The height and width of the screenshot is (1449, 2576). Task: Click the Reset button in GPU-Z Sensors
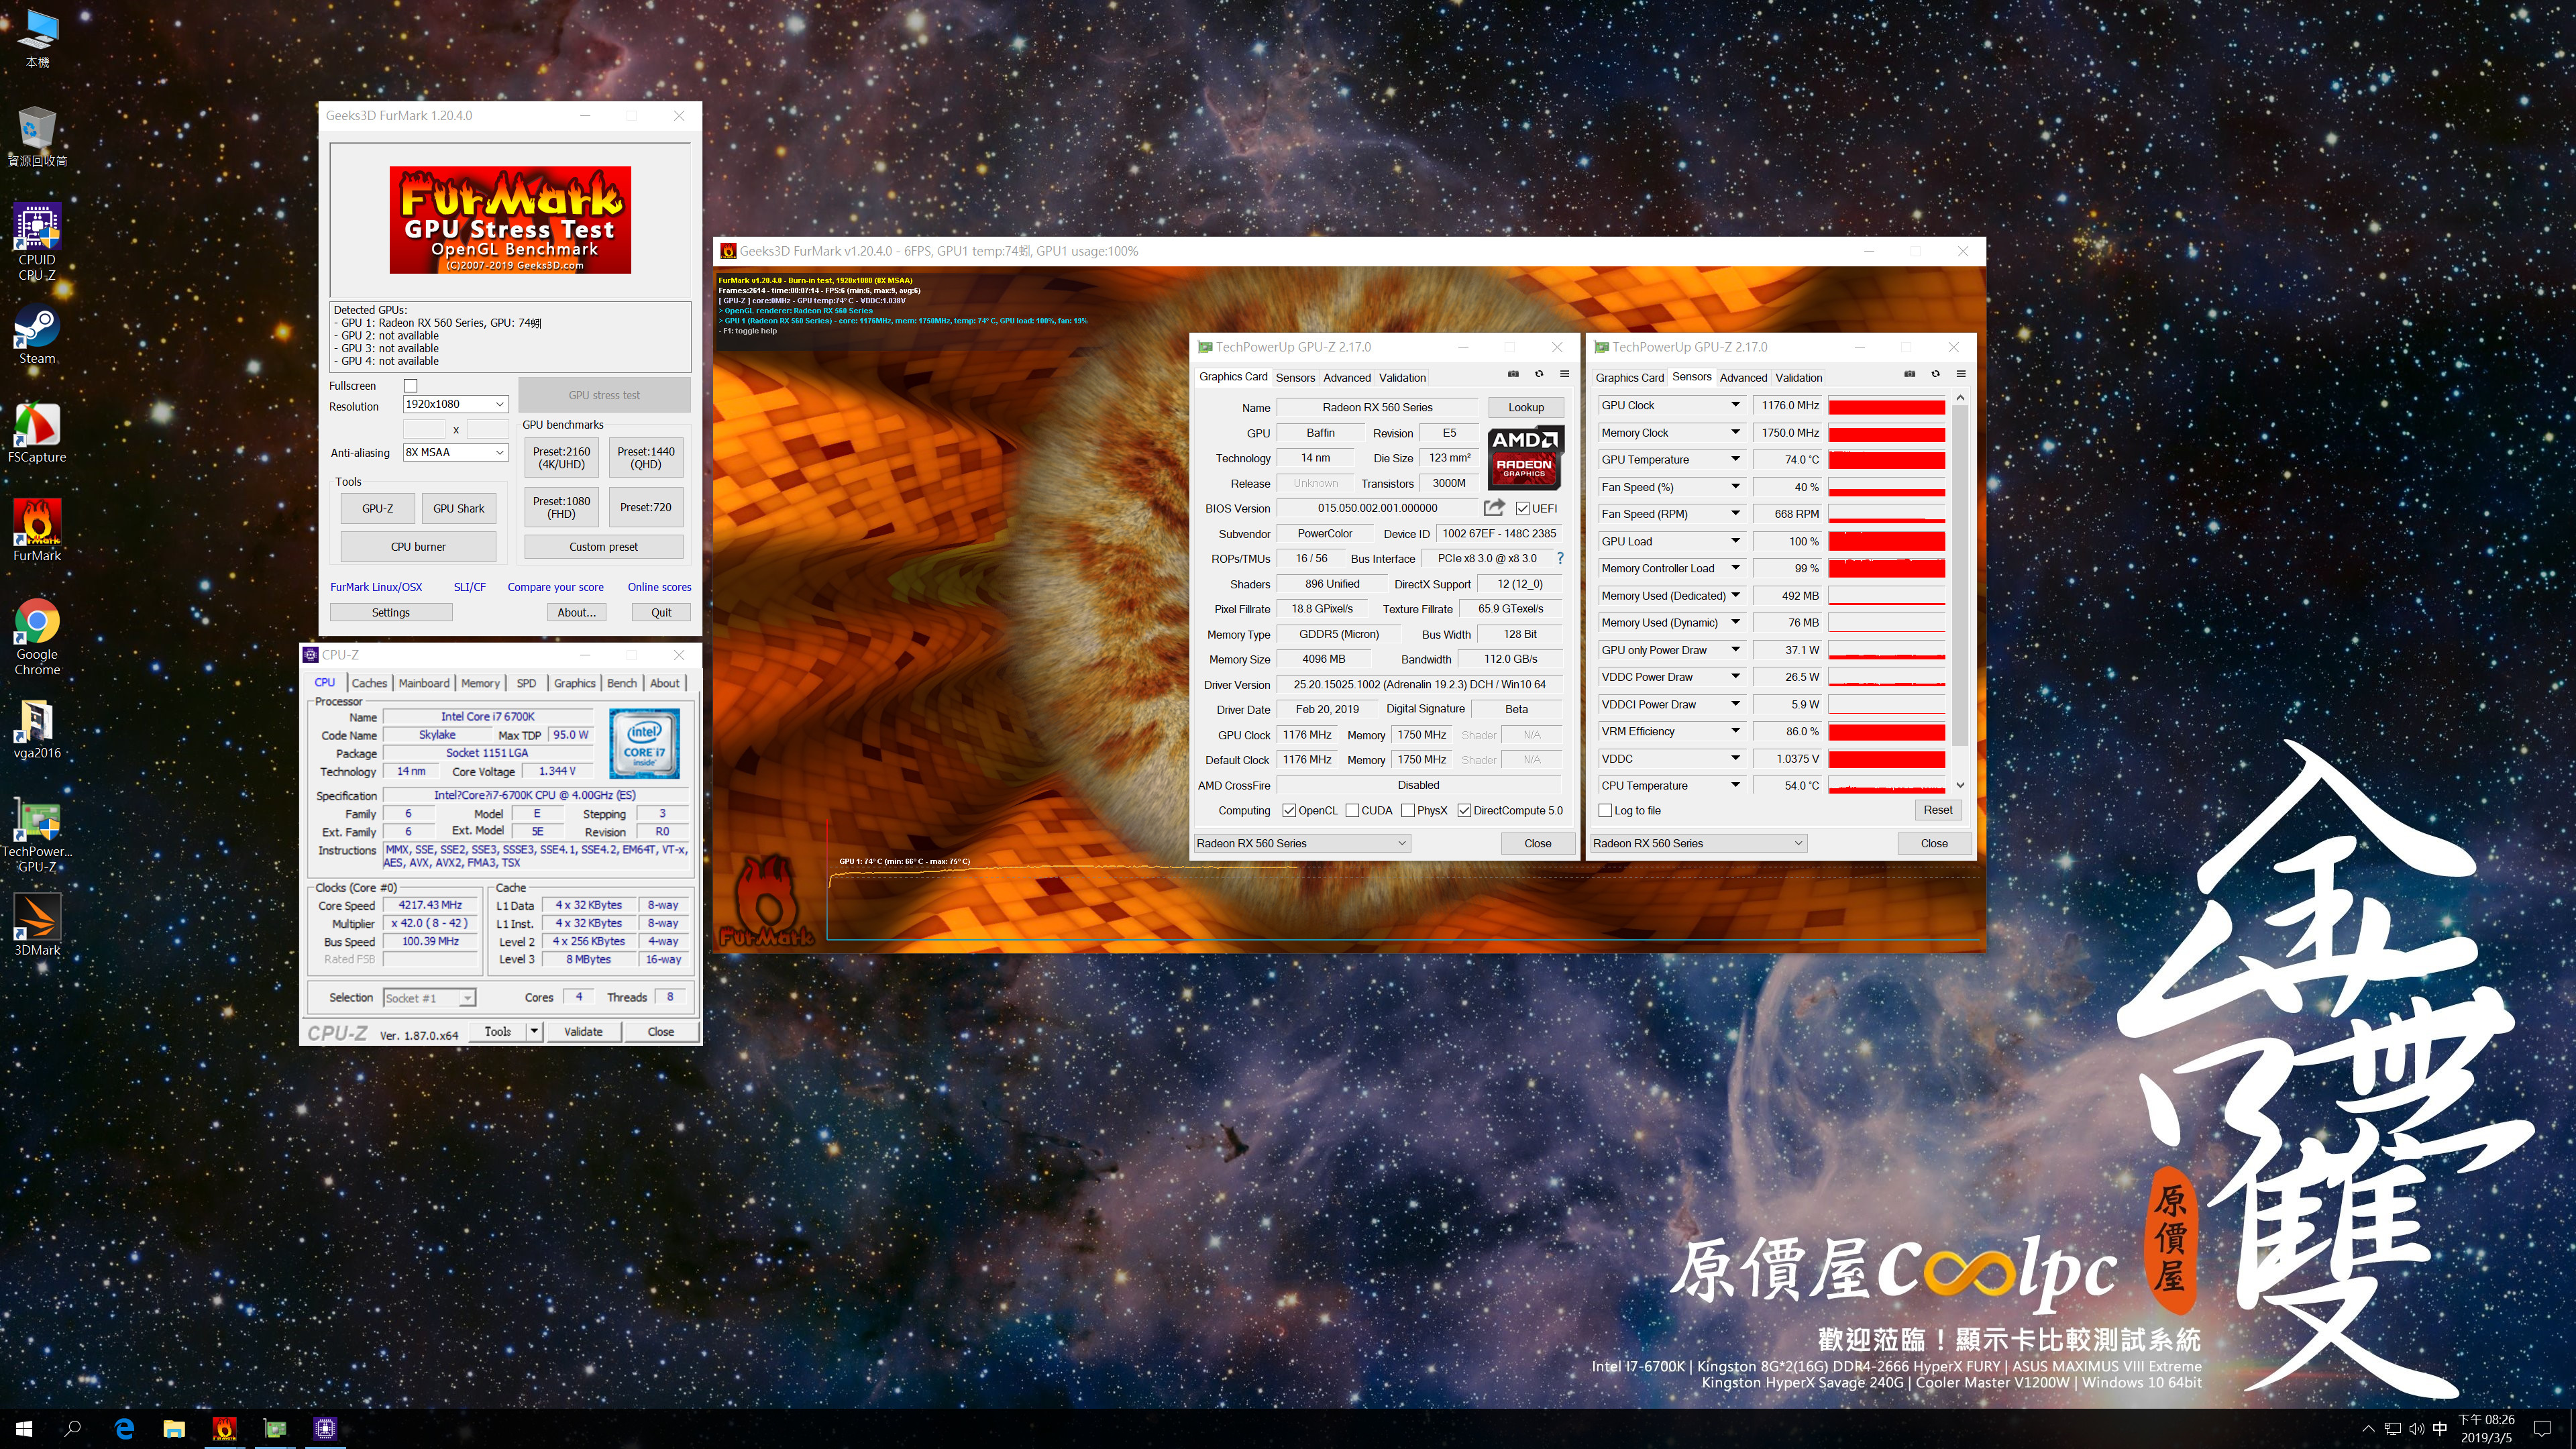coord(1937,810)
